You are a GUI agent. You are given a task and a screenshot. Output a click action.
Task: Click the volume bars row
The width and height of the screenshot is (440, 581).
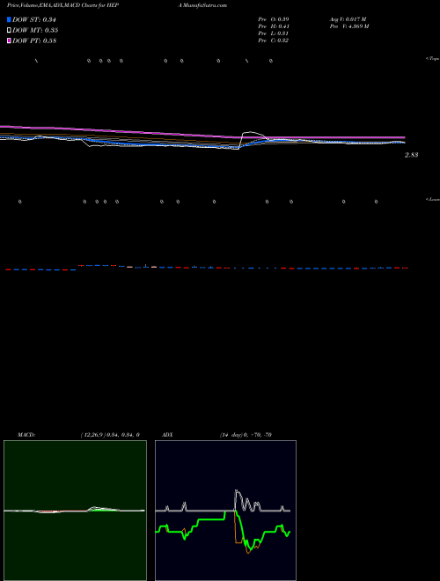coord(206,268)
